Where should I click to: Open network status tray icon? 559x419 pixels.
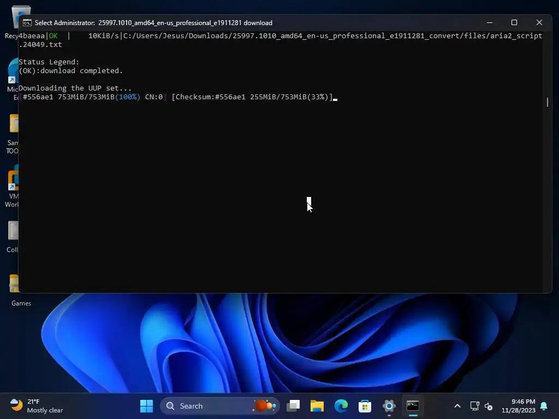click(474, 406)
